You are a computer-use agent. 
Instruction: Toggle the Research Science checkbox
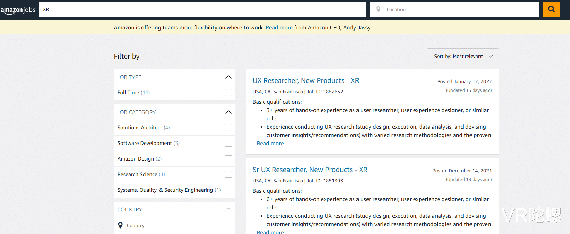click(228, 174)
